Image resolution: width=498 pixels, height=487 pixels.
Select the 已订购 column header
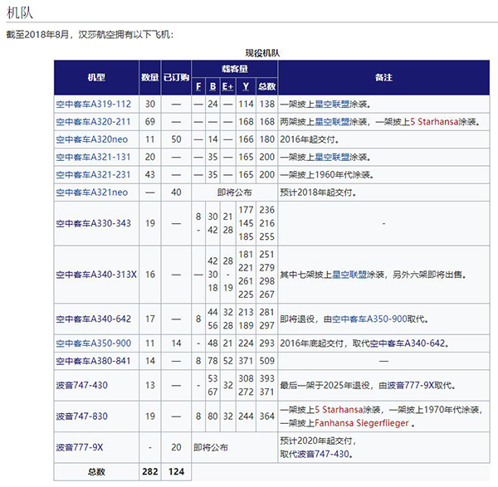point(176,77)
